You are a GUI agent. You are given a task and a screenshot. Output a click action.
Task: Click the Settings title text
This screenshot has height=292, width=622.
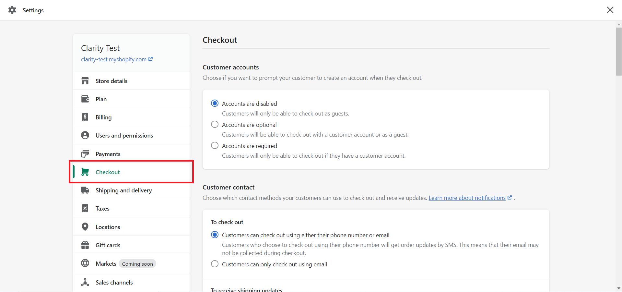click(33, 10)
